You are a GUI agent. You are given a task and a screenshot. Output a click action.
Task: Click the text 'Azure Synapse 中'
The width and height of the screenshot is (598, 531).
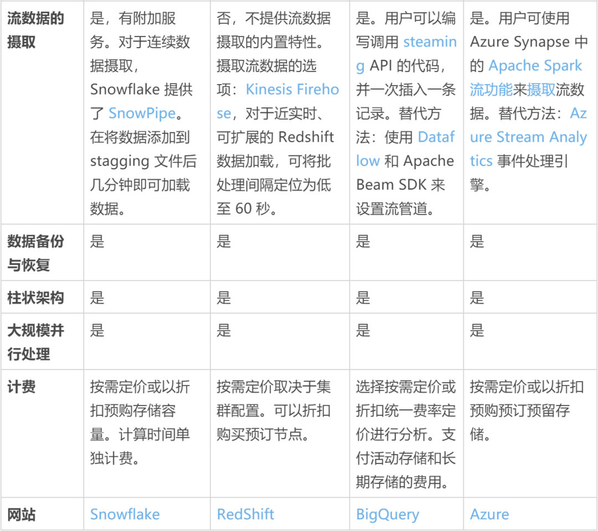pos(529,42)
